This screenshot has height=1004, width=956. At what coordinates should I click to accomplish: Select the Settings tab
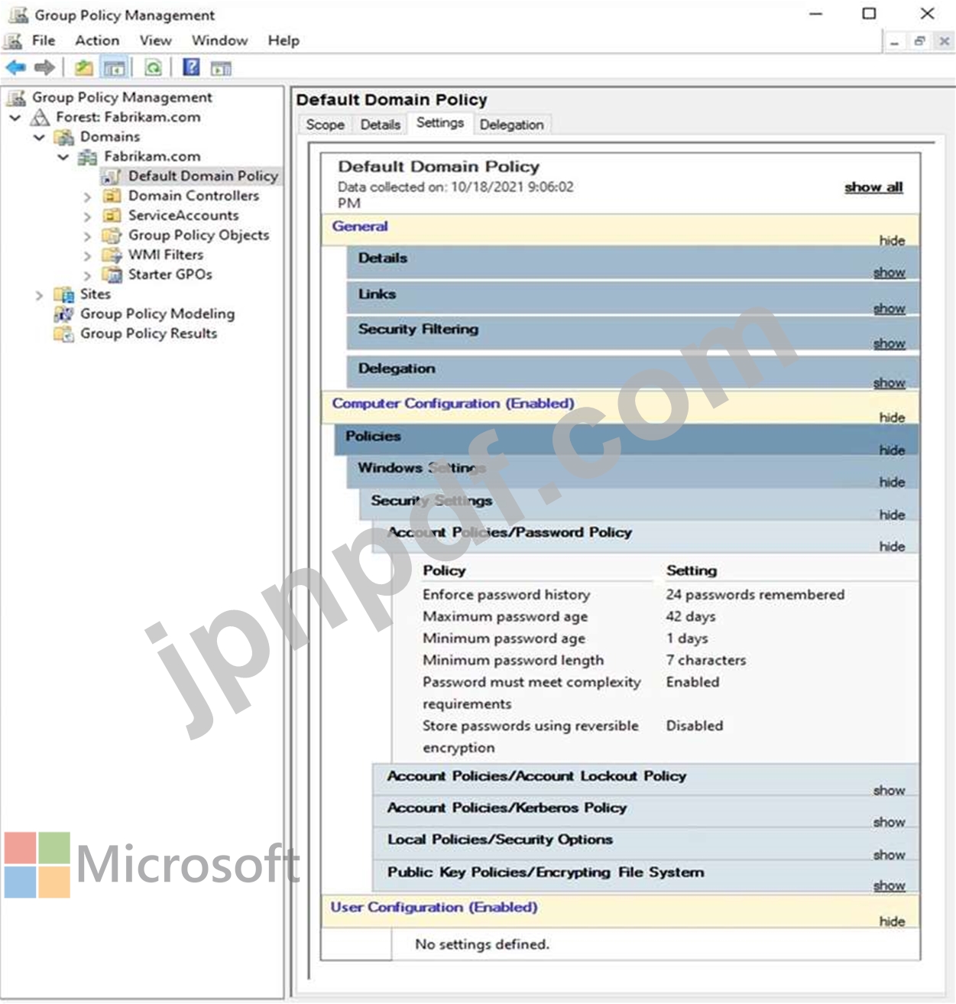[x=440, y=123]
